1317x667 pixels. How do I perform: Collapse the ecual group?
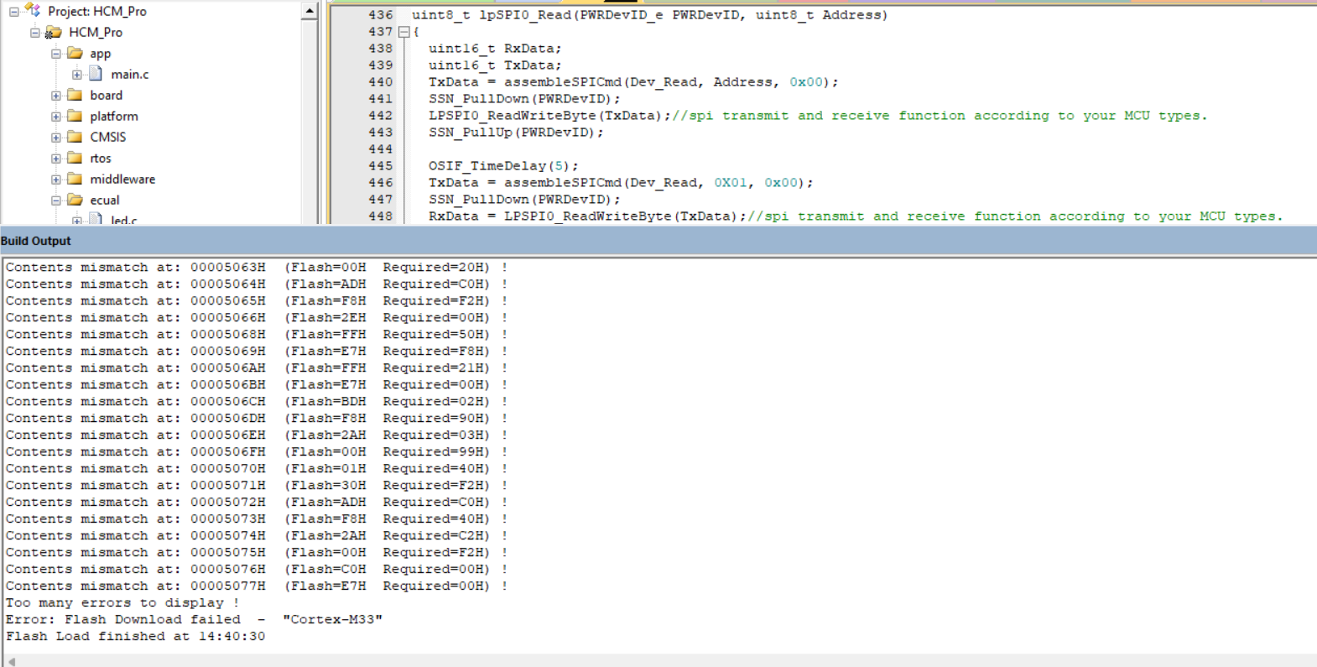[x=56, y=201]
